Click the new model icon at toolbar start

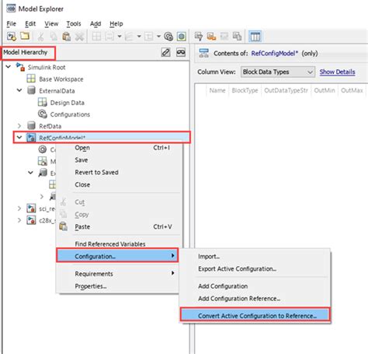[12, 36]
